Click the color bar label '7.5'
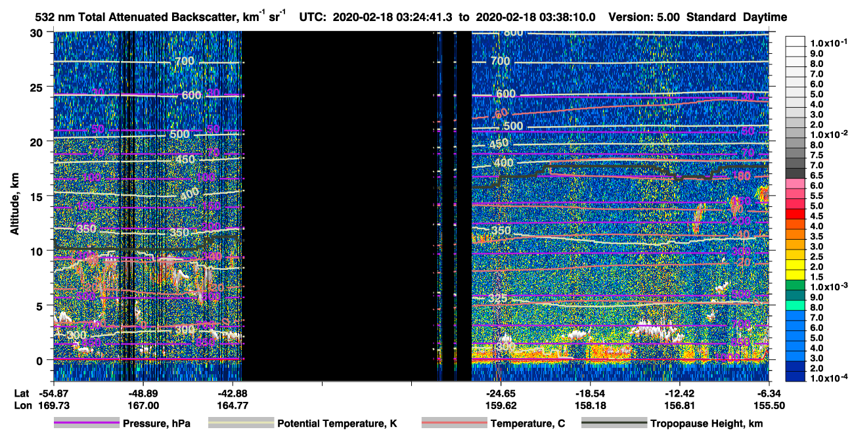Screen dimensions: 854x438 pos(817,154)
